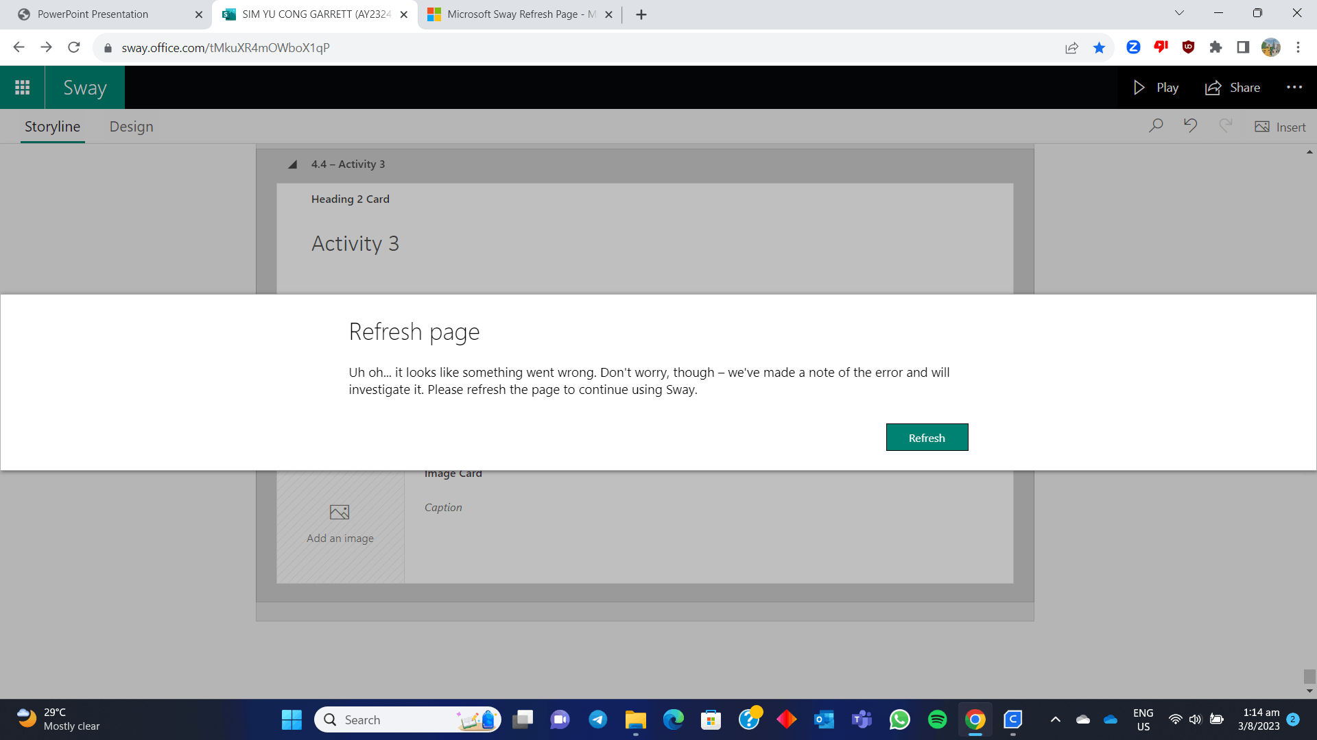The height and width of the screenshot is (740, 1317).
Task: Open the Chrome extensions puzzle icon
Action: pos(1215,47)
